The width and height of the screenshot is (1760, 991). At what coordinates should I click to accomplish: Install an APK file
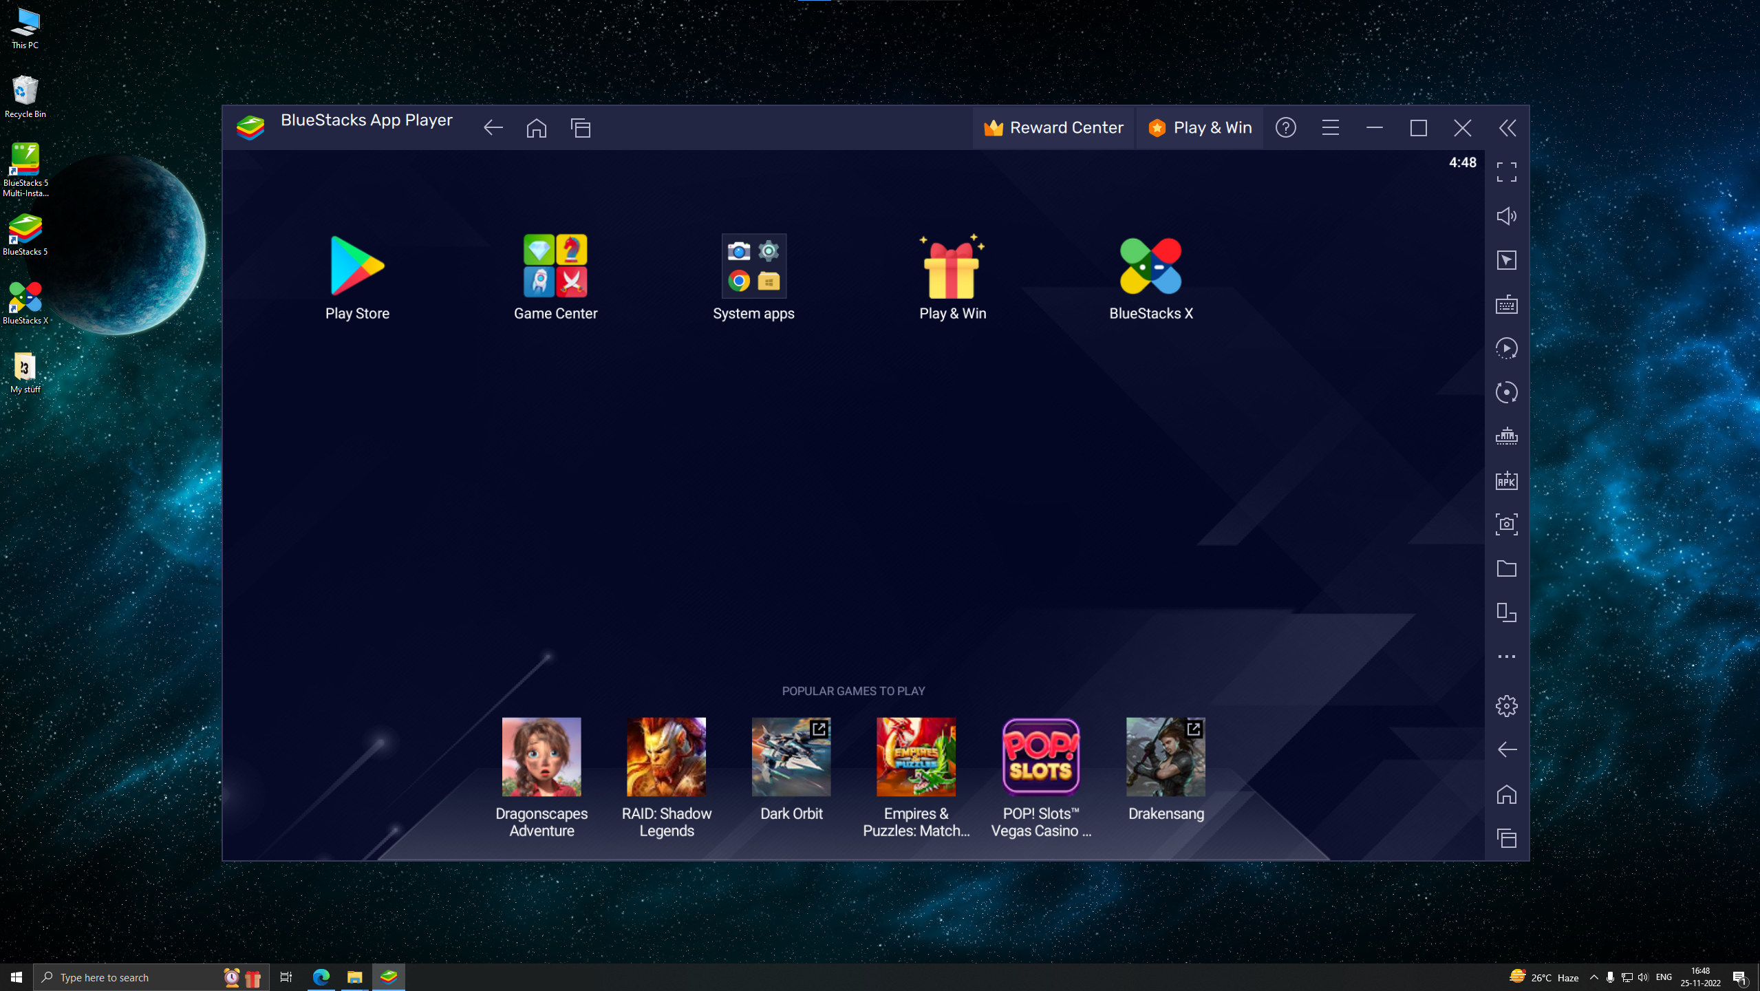click(x=1506, y=480)
